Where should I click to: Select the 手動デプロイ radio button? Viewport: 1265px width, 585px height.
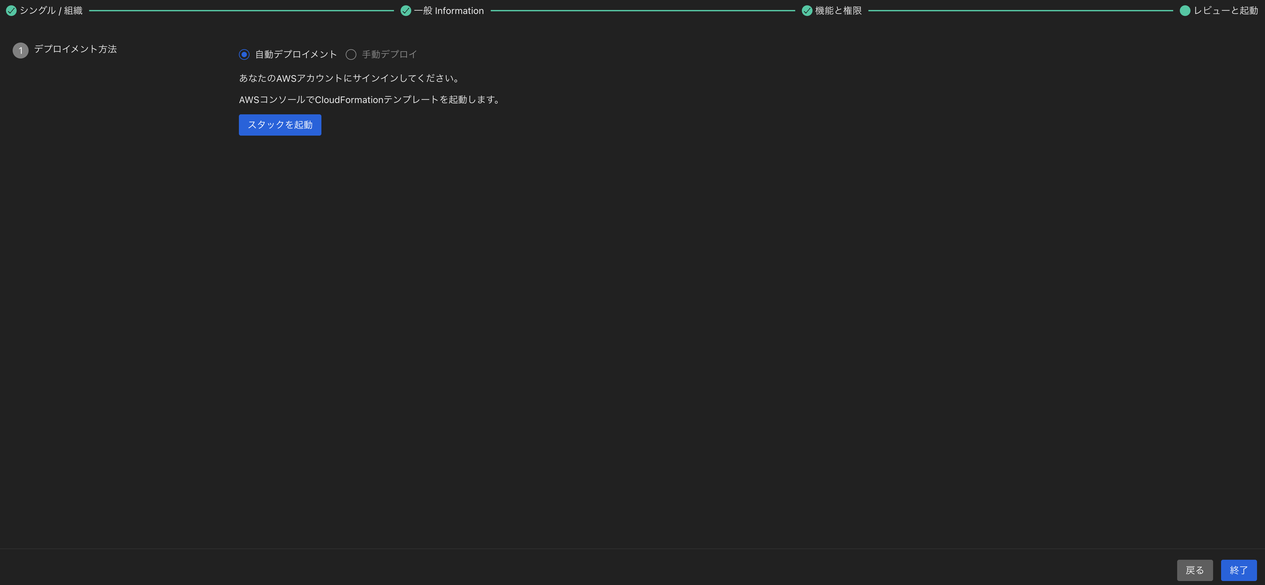click(351, 55)
